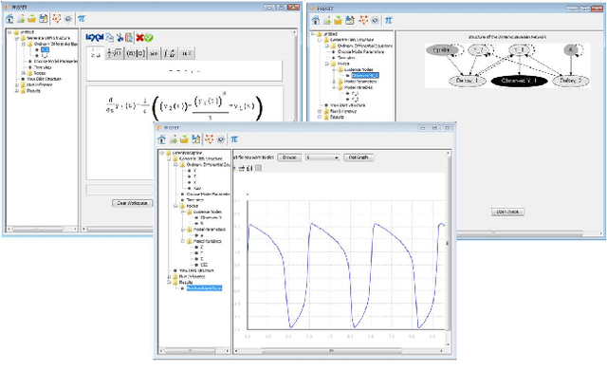Screen dimensions: 607x389
Task: Click the Home icon in the left window toolbar
Action: (x=9, y=19)
